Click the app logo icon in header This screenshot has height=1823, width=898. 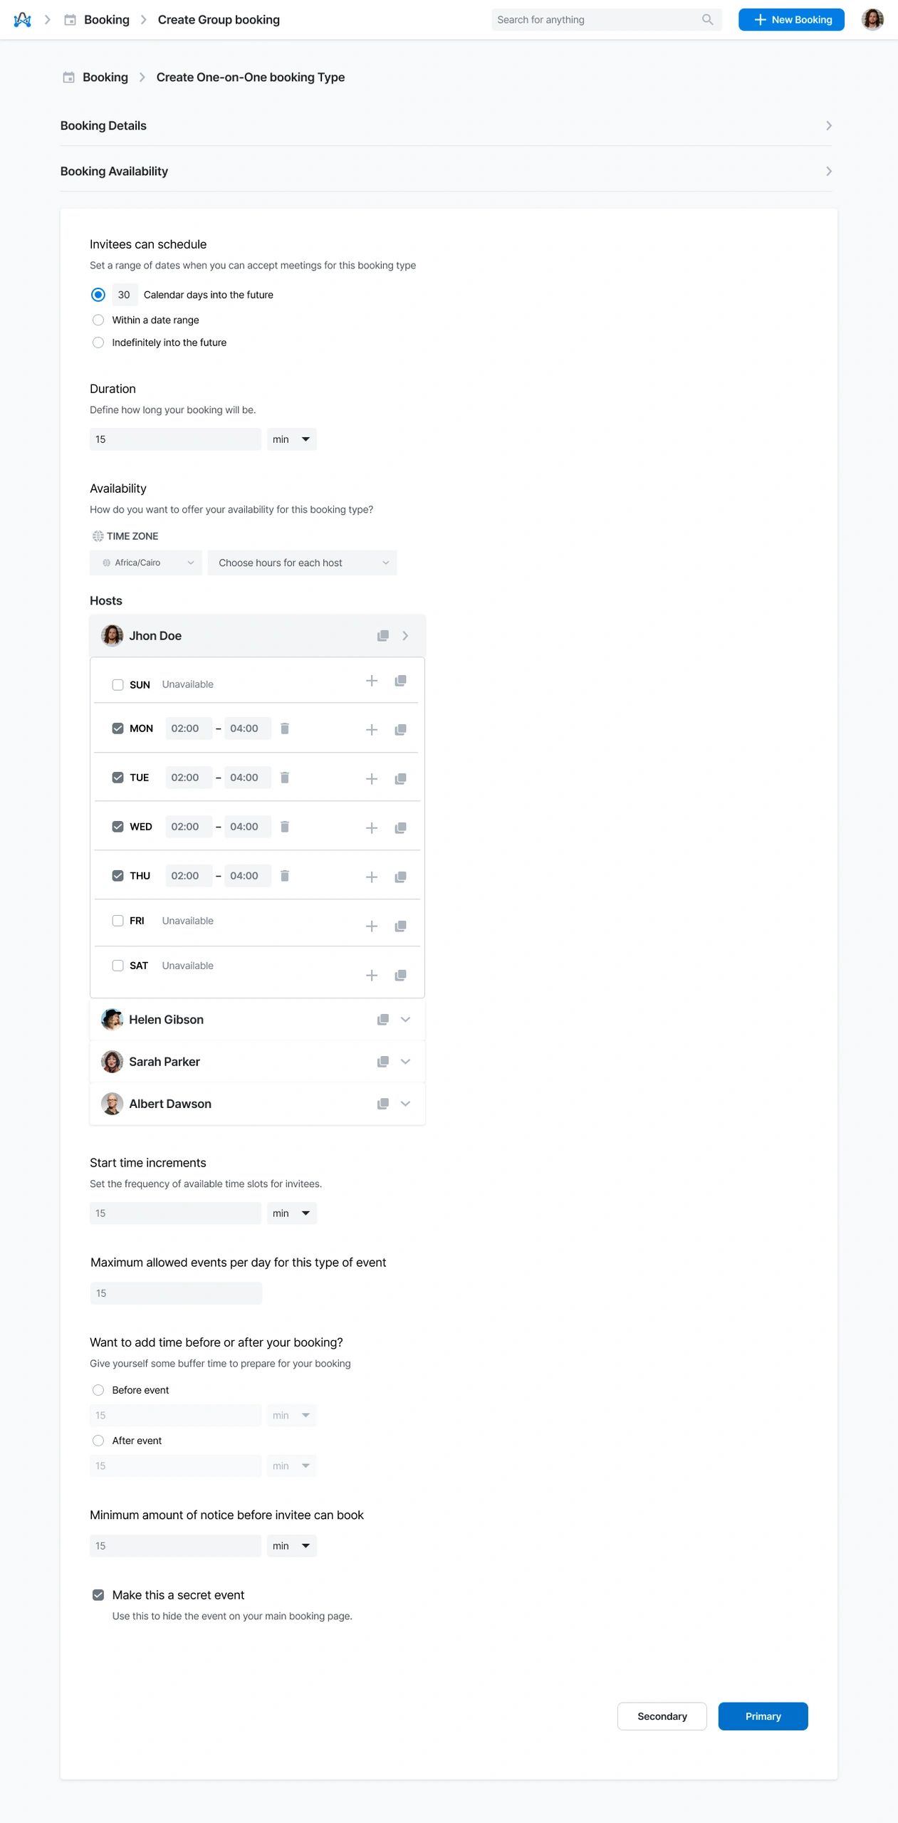(23, 20)
